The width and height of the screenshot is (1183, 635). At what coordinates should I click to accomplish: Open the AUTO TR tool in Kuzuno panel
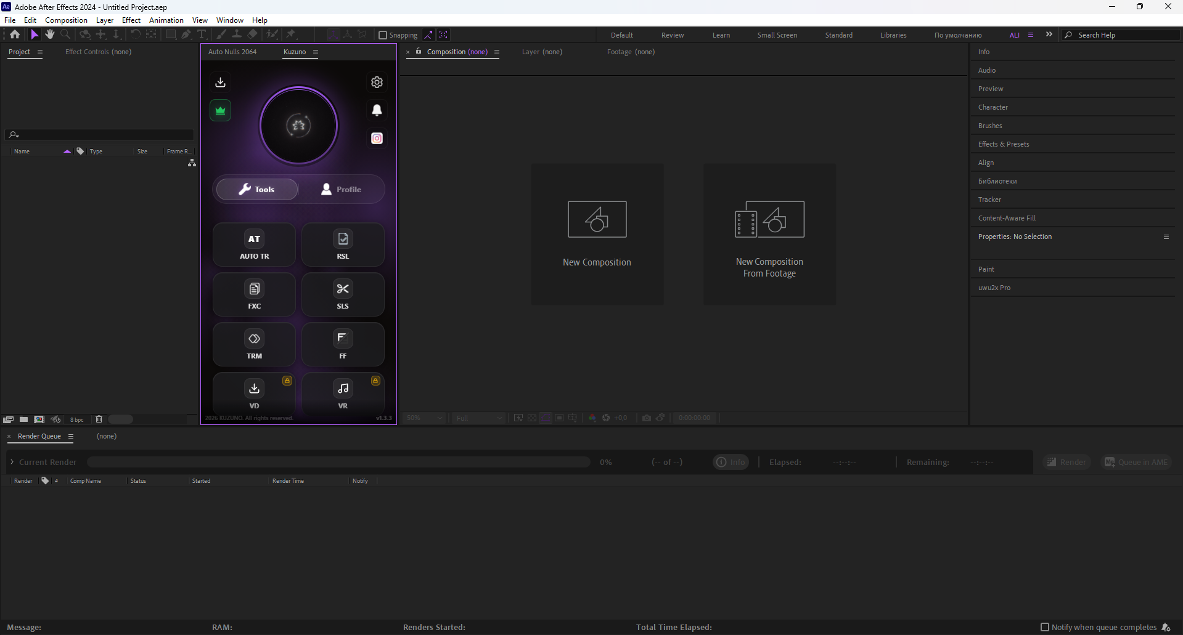click(x=254, y=245)
